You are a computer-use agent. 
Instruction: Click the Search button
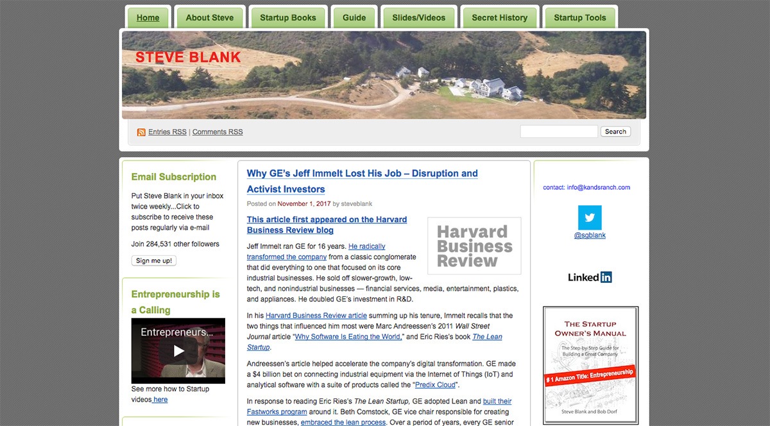point(615,132)
